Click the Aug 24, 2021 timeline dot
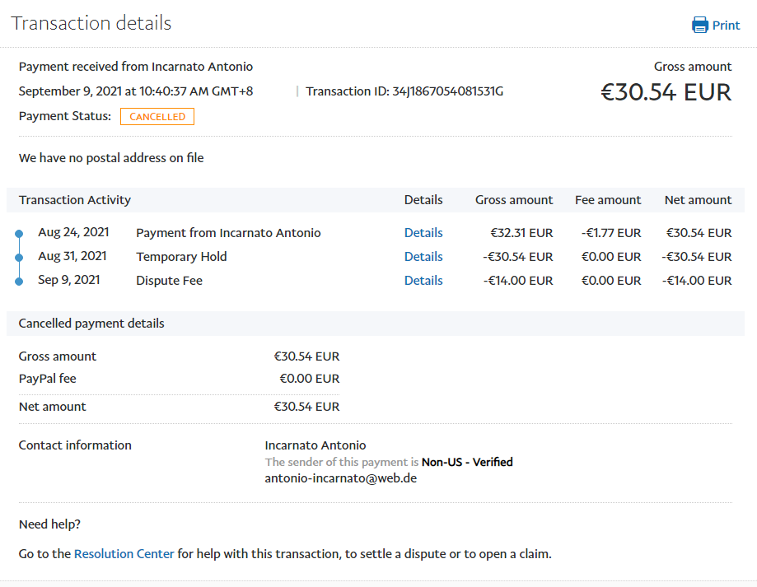This screenshot has width=757, height=587. [20, 234]
